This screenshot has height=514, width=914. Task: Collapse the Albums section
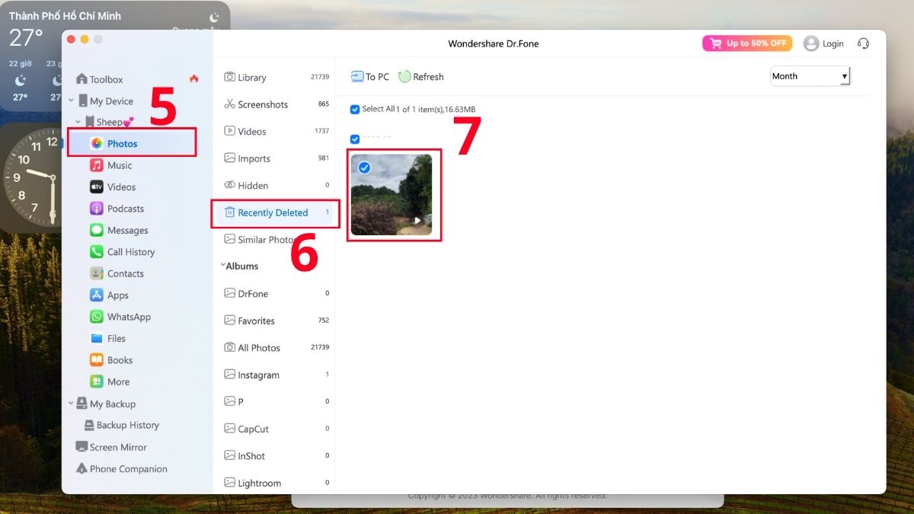point(222,266)
